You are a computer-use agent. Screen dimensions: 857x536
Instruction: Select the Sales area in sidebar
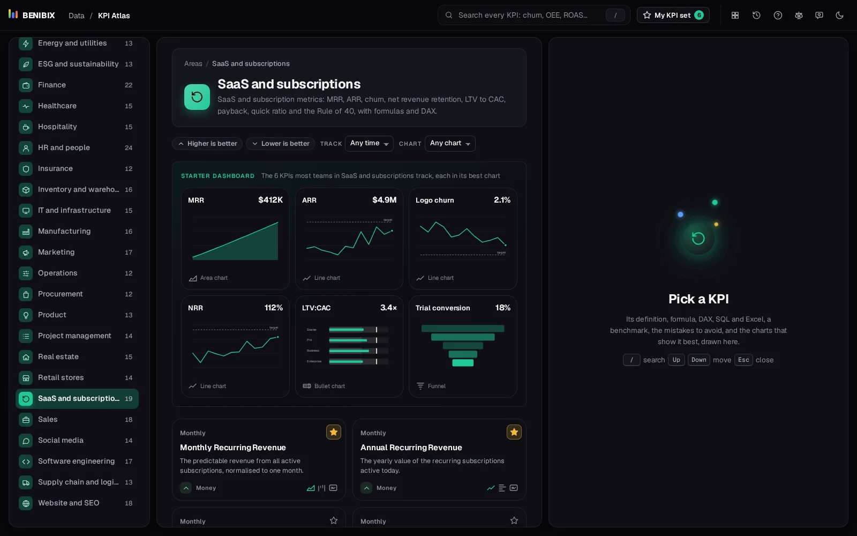[x=77, y=420]
